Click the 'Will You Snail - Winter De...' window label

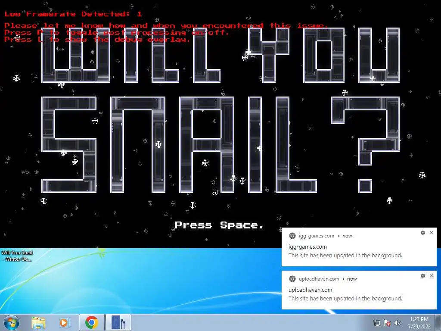[x=17, y=256]
